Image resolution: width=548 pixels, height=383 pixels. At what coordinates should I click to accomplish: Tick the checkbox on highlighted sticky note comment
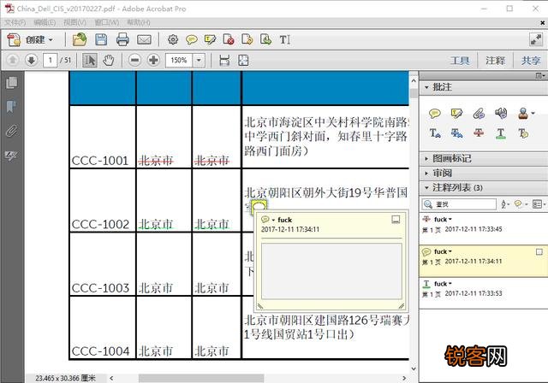coord(539,252)
